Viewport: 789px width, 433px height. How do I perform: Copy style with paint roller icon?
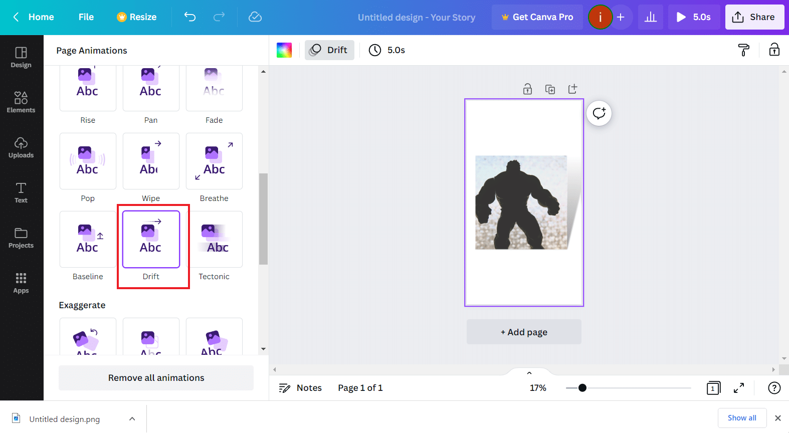(x=744, y=50)
